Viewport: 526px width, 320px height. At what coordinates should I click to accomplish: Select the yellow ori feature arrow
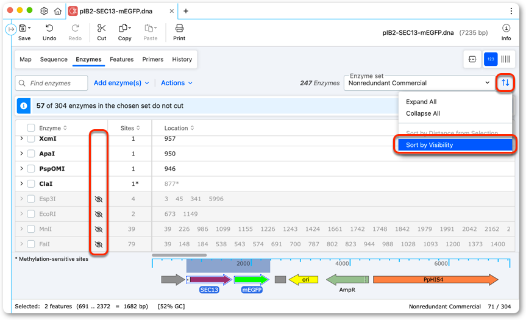coord(304,279)
